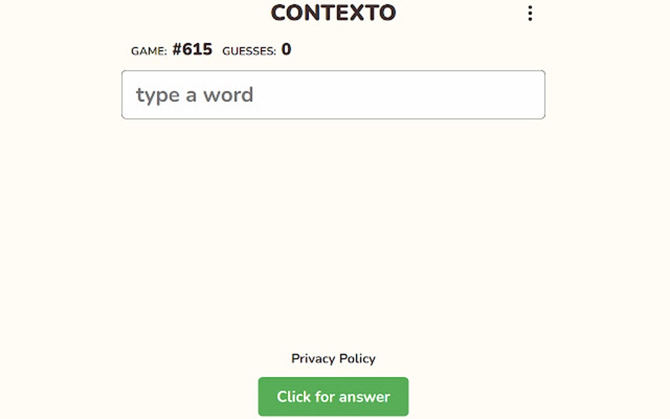The width and height of the screenshot is (670, 419).
Task: Show more options via the dots icon
Action: point(530,14)
